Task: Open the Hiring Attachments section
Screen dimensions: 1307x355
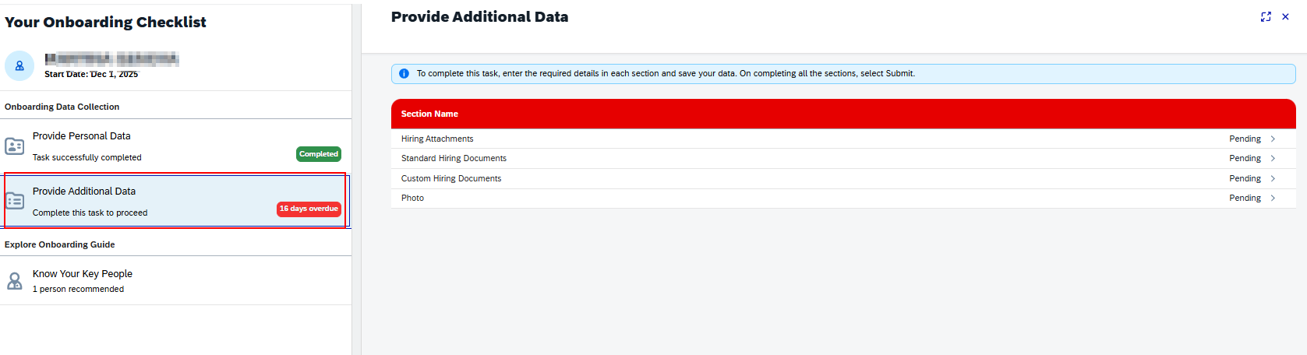Action: pos(437,139)
